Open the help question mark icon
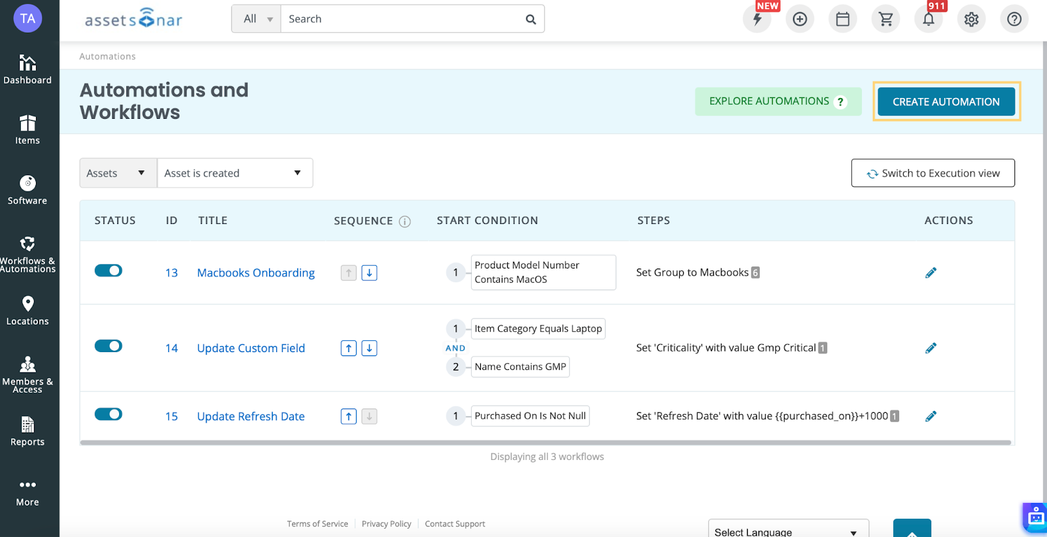The width and height of the screenshot is (1047, 537). 1014,19
